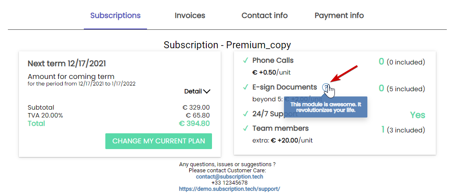Open the Subscriptions tab
The width and height of the screenshot is (449, 196).
coord(115,16)
